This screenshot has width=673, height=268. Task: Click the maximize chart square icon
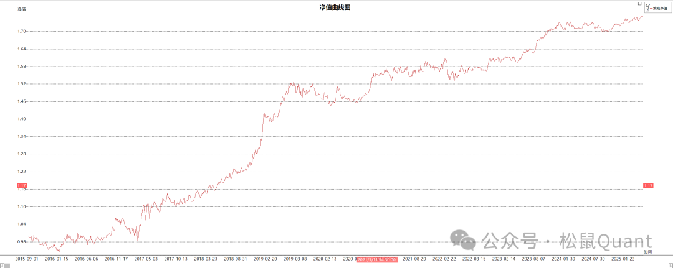(x=640, y=3)
